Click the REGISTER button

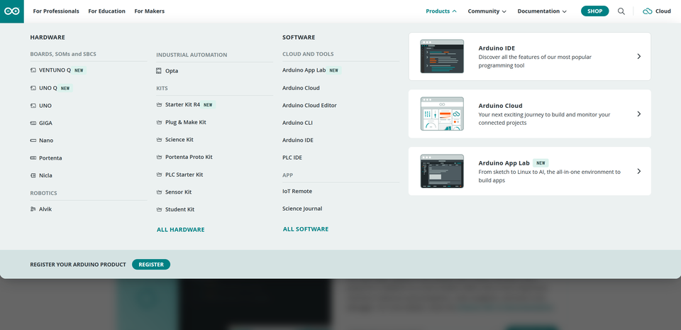(x=151, y=265)
